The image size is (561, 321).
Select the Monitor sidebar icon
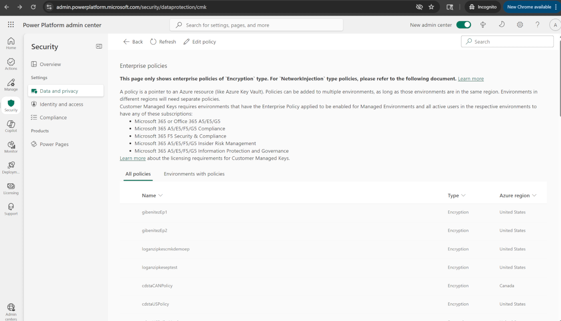point(10,146)
